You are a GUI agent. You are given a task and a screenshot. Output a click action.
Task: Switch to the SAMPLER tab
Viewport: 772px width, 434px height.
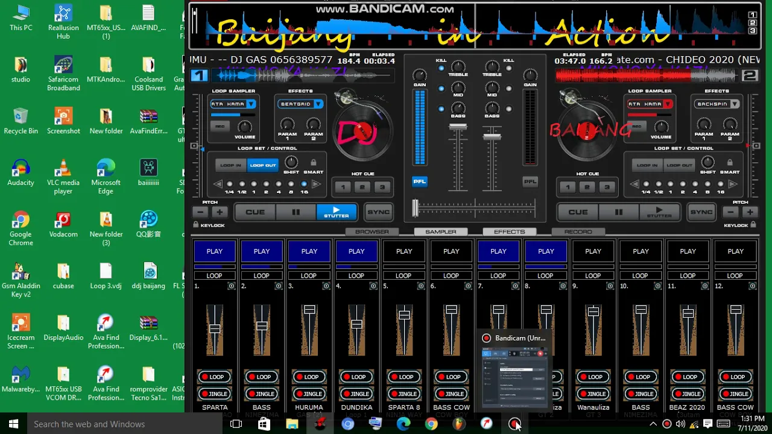[441, 231]
